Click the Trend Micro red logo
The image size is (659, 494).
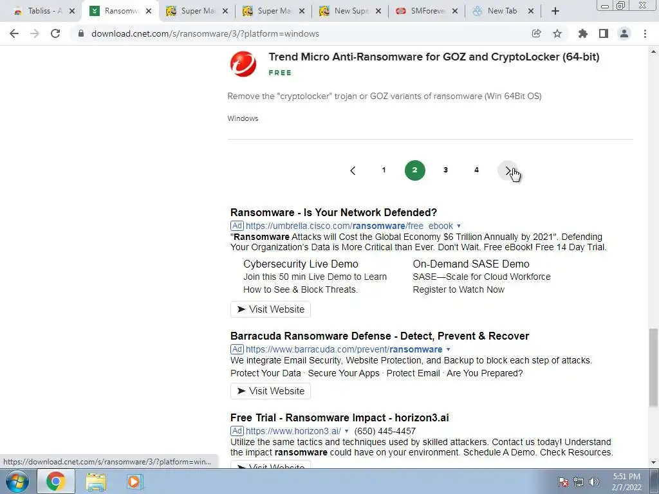point(243,64)
